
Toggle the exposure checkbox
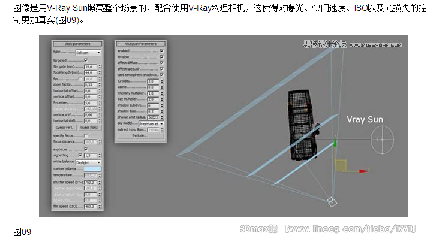[86, 149]
